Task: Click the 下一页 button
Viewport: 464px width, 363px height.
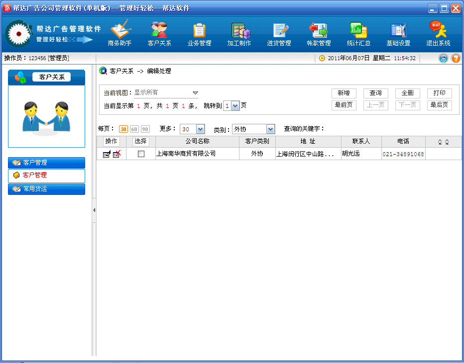Action: coord(408,105)
